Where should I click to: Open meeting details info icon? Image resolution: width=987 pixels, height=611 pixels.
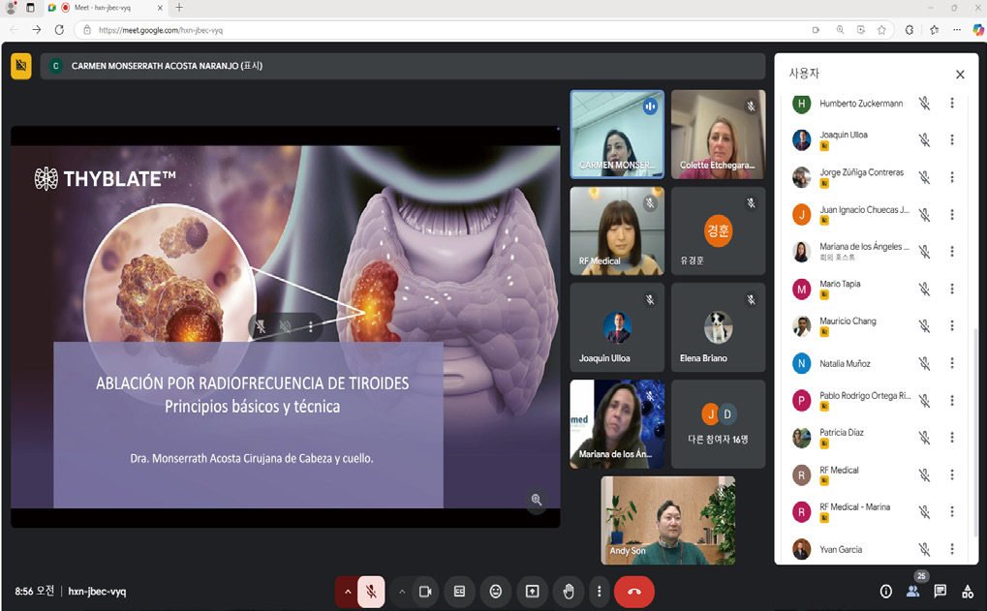click(x=885, y=591)
